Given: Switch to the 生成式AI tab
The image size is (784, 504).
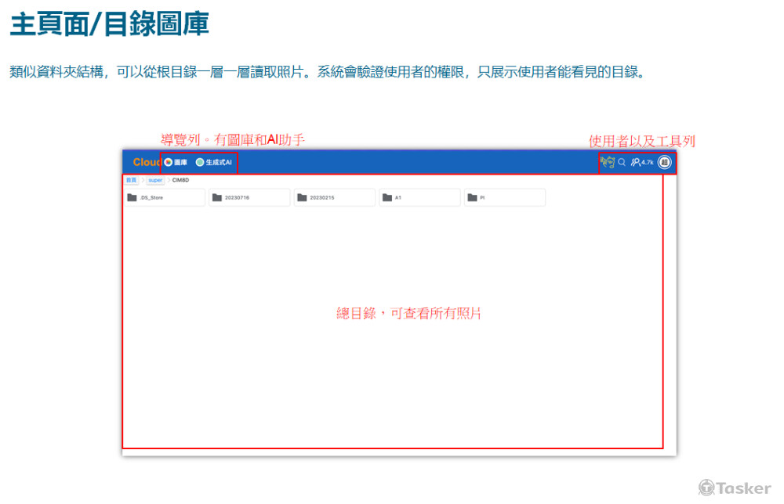Looking at the screenshot, I should click(x=213, y=162).
